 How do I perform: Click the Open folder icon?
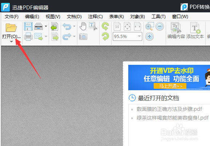point(11,28)
